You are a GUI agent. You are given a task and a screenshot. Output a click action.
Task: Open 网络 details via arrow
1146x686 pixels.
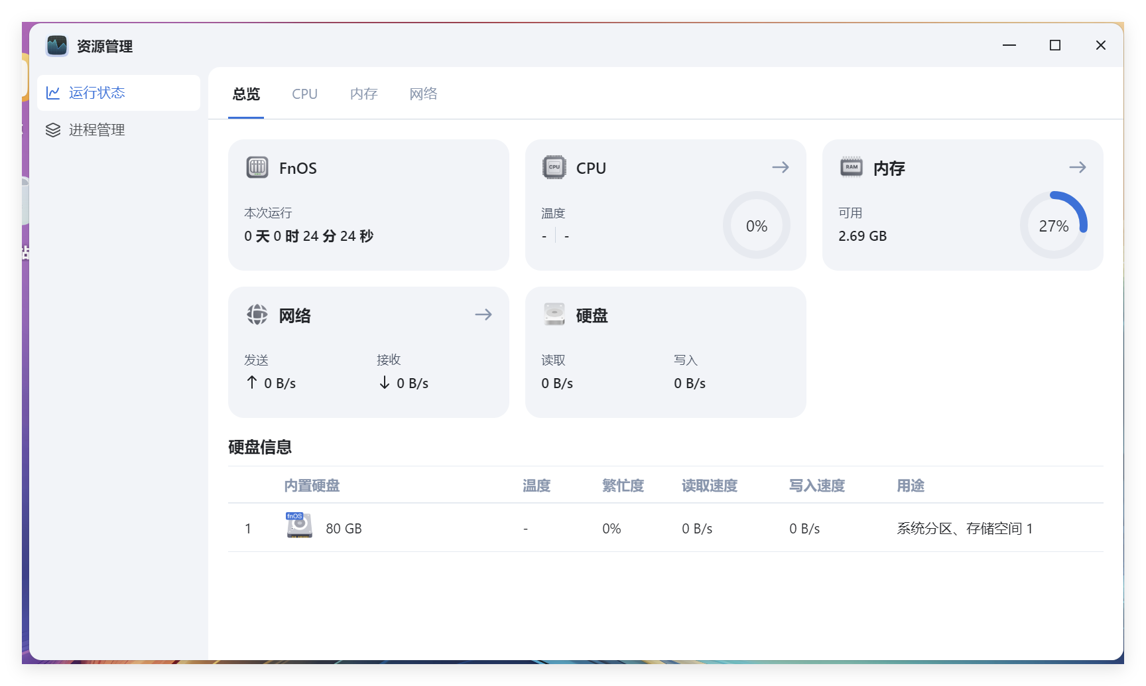pos(483,314)
